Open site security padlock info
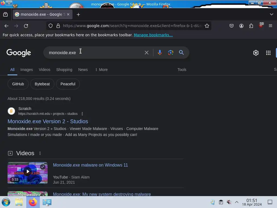The height and width of the screenshot is (208, 277). coord(58,26)
